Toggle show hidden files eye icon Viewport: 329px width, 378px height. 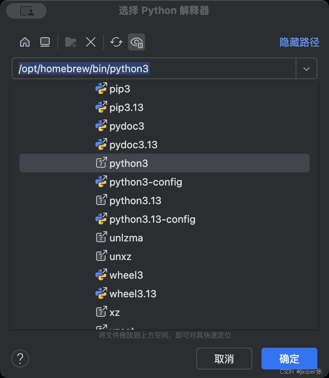137,42
